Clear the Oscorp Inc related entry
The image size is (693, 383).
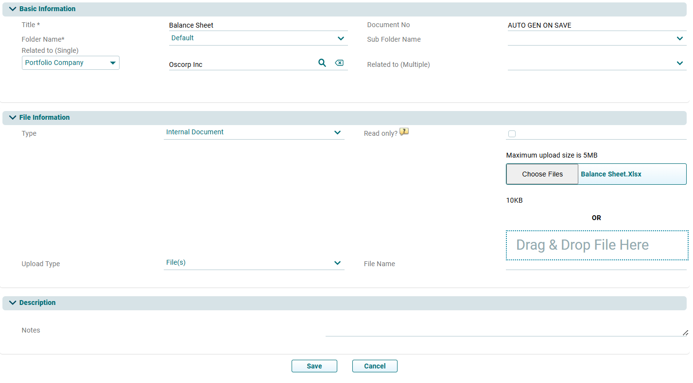[339, 63]
